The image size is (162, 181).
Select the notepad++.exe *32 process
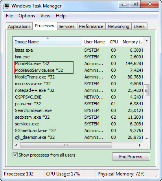[78, 90]
